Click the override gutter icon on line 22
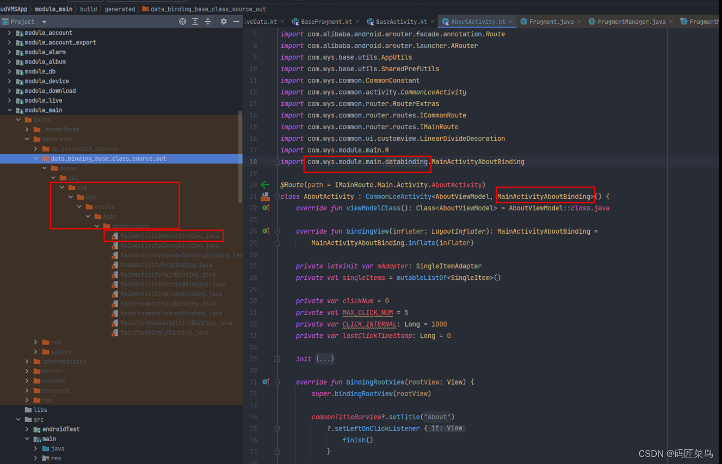This screenshot has width=722, height=464. pos(266,208)
